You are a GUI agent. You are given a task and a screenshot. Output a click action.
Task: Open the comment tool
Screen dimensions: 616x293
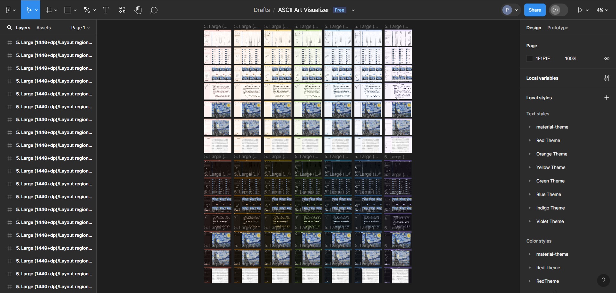(x=154, y=10)
